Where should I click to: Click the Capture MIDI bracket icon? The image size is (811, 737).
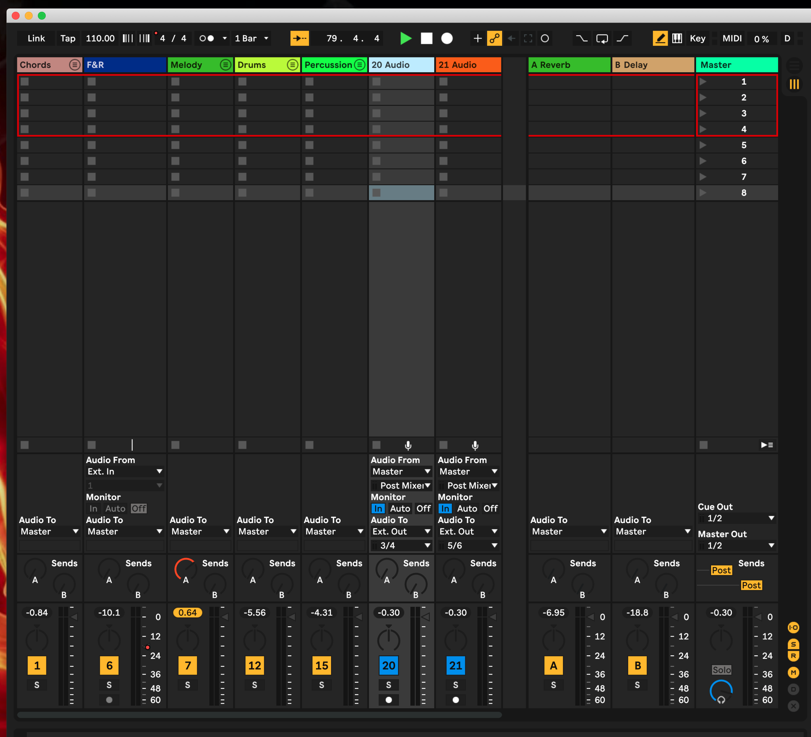pyautogui.click(x=528, y=39)
